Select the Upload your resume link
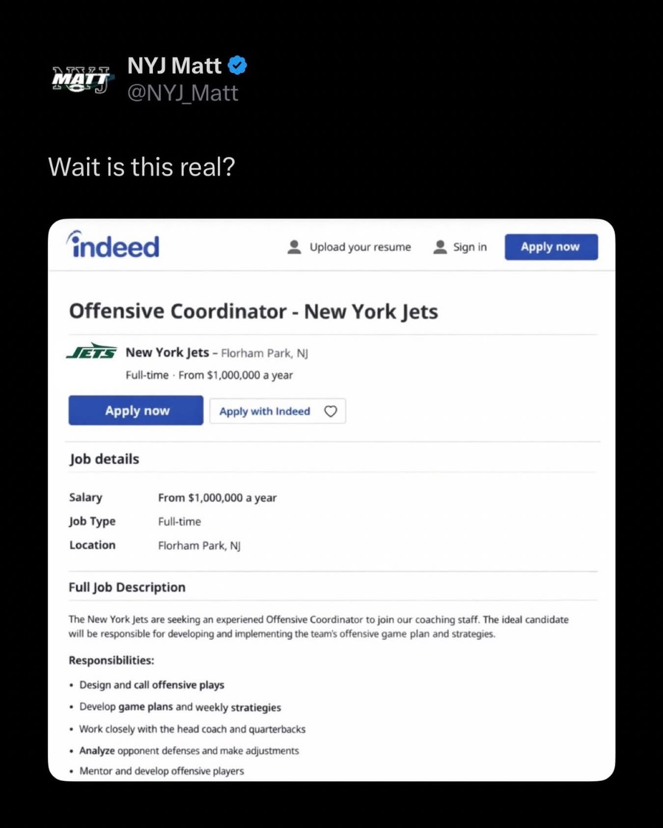Viewport: 663px width, 828px height. (x=360, y=247)
